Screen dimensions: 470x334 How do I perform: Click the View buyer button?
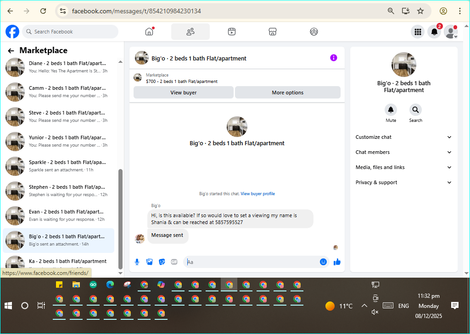(184, 93)
